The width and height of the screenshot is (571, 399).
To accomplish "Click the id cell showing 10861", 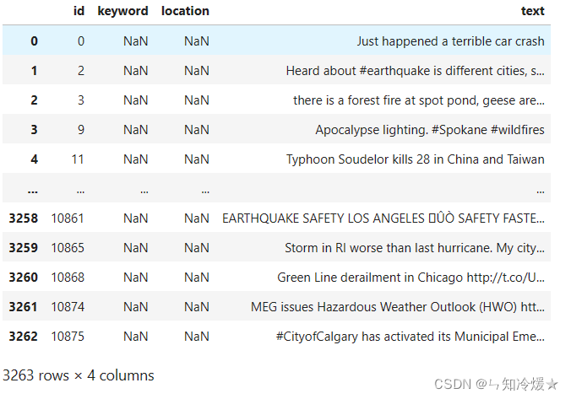I will 68,218.
